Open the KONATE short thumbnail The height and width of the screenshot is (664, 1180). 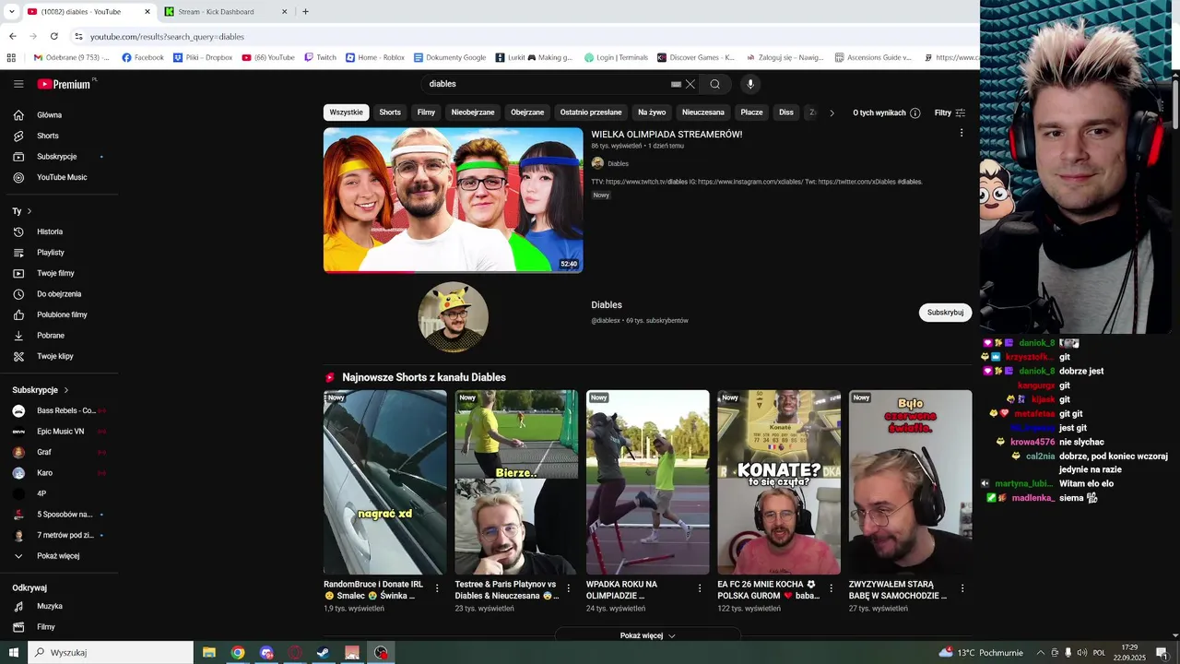pos(779,482)
